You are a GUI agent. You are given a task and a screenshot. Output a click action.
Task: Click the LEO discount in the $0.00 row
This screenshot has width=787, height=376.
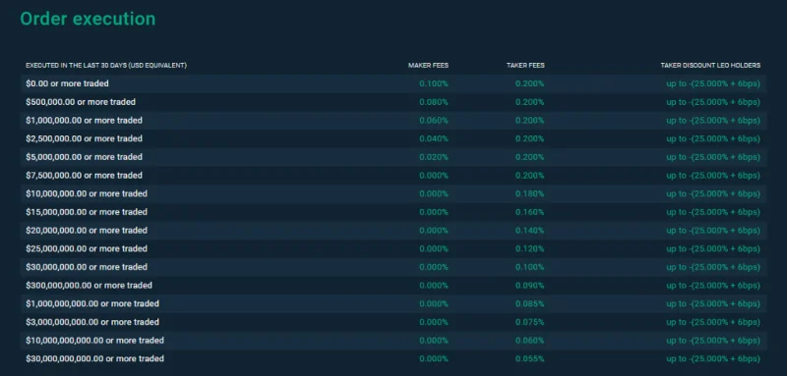[713, 83]
